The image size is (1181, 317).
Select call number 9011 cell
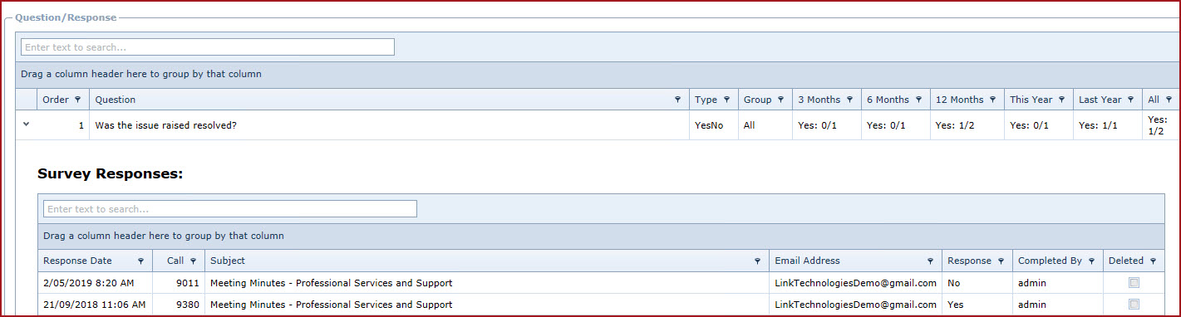pos(179,283)
